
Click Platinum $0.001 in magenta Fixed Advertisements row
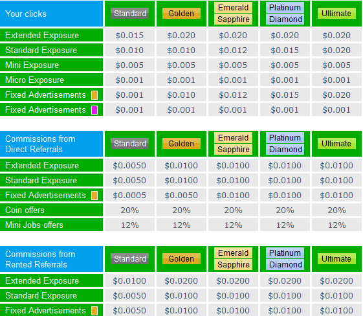tap(285, 110)
